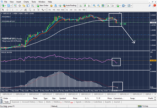The width and height of the screenshot is (157, 108).
Task: Switch chart to Line Chart mode
Action: pyautogui.click(x=89, y=6)
